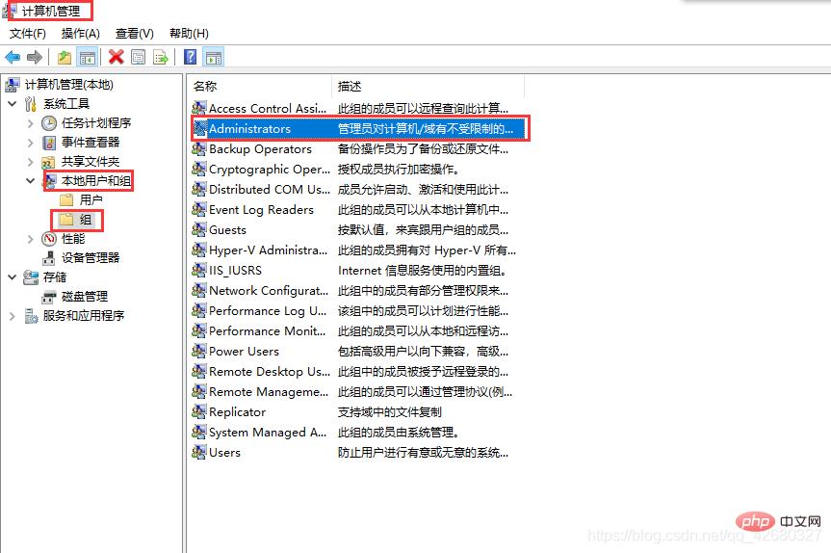Select the Distributed COM Us... group

(x=270, y=189)
